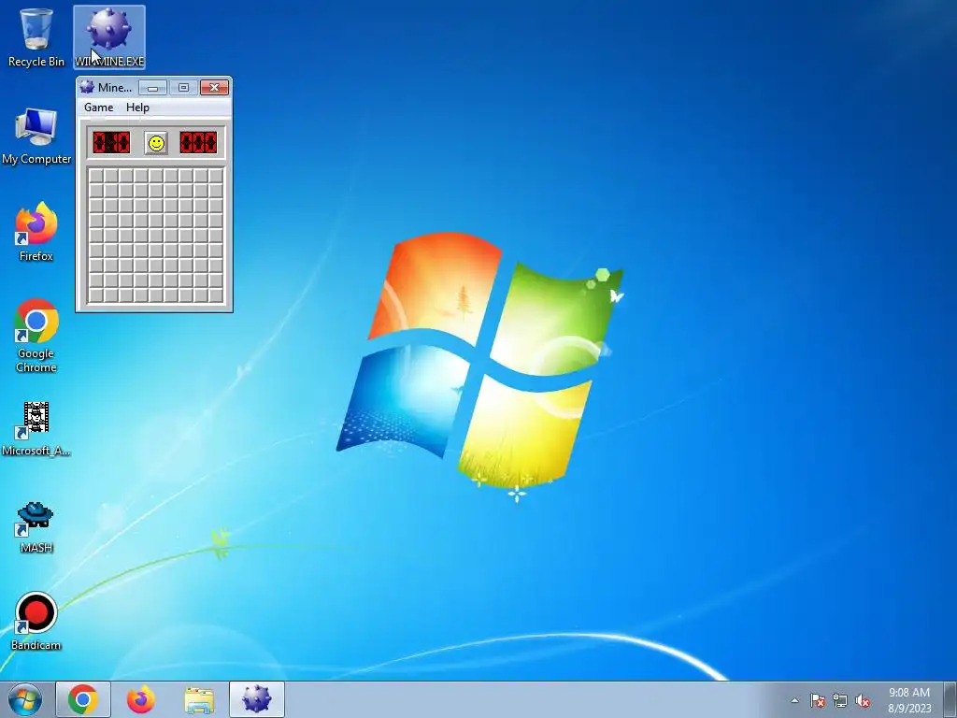Click the Minesweeper taskbar button
This screenshot has width=957, height=718.
(256, 699)
